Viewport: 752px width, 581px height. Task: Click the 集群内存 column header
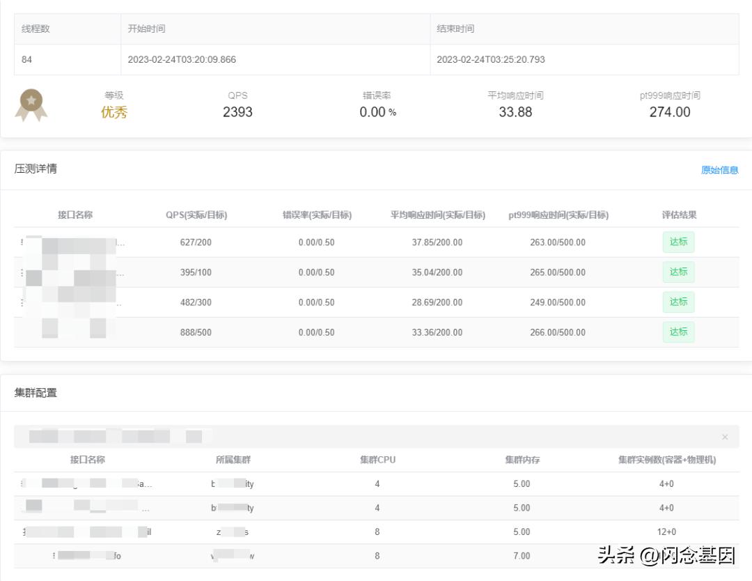pyautogui.click(x=522, y=460)
